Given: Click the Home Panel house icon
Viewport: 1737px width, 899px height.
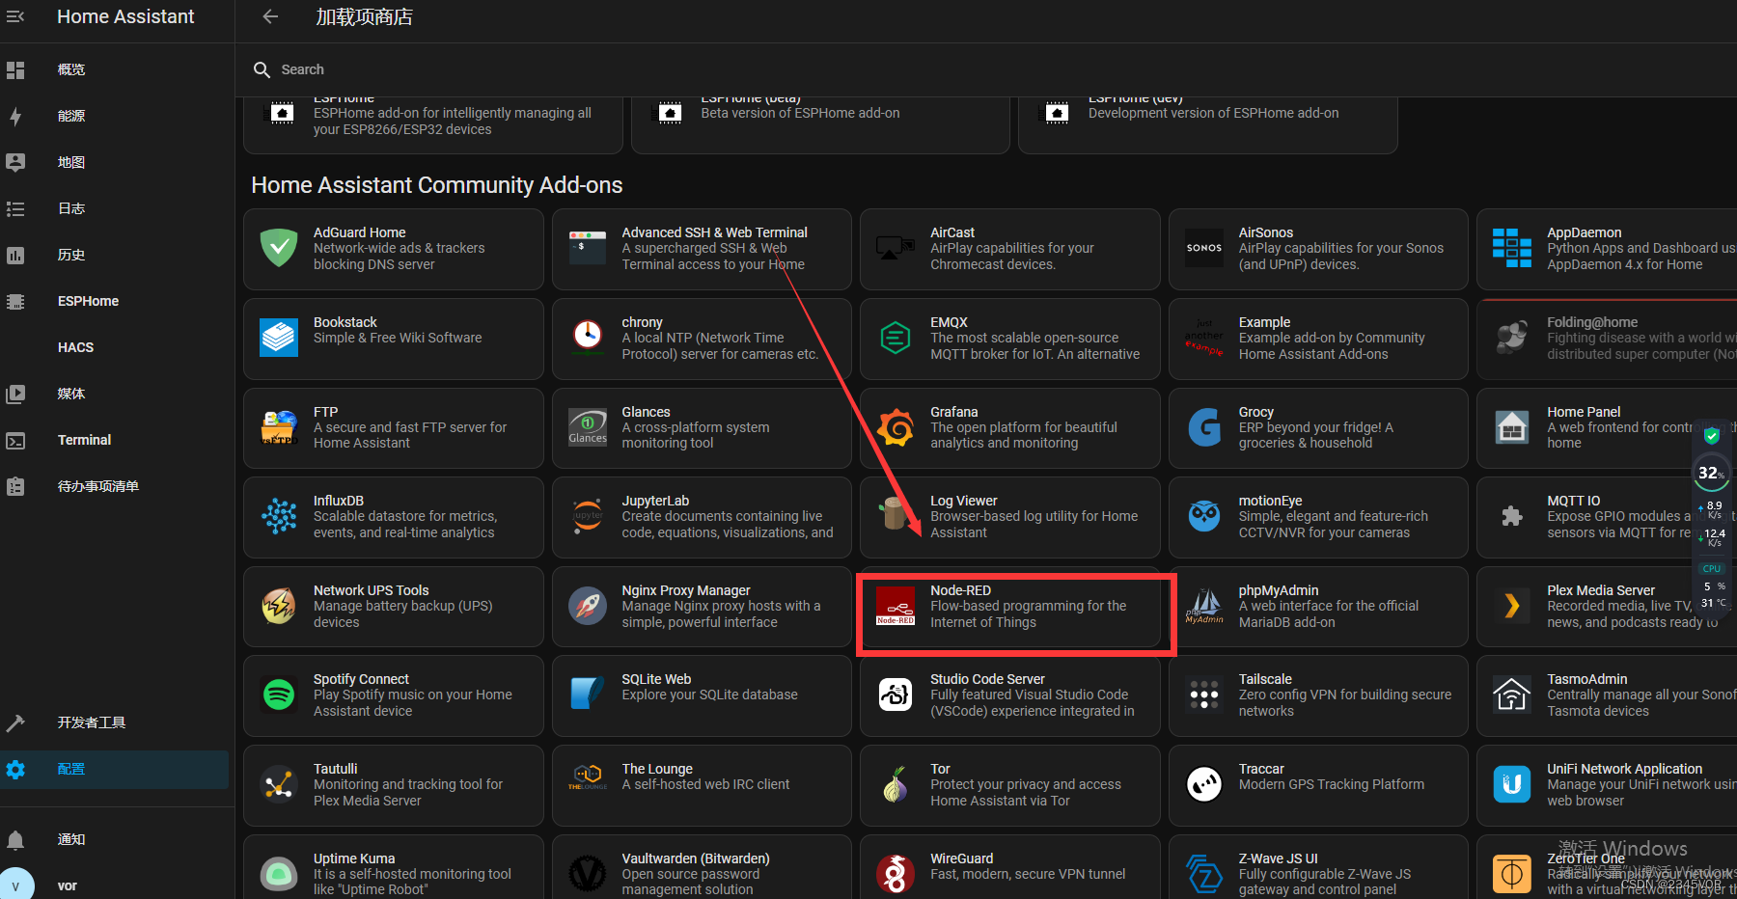Looking at the screenshot, I should 1512,427.
